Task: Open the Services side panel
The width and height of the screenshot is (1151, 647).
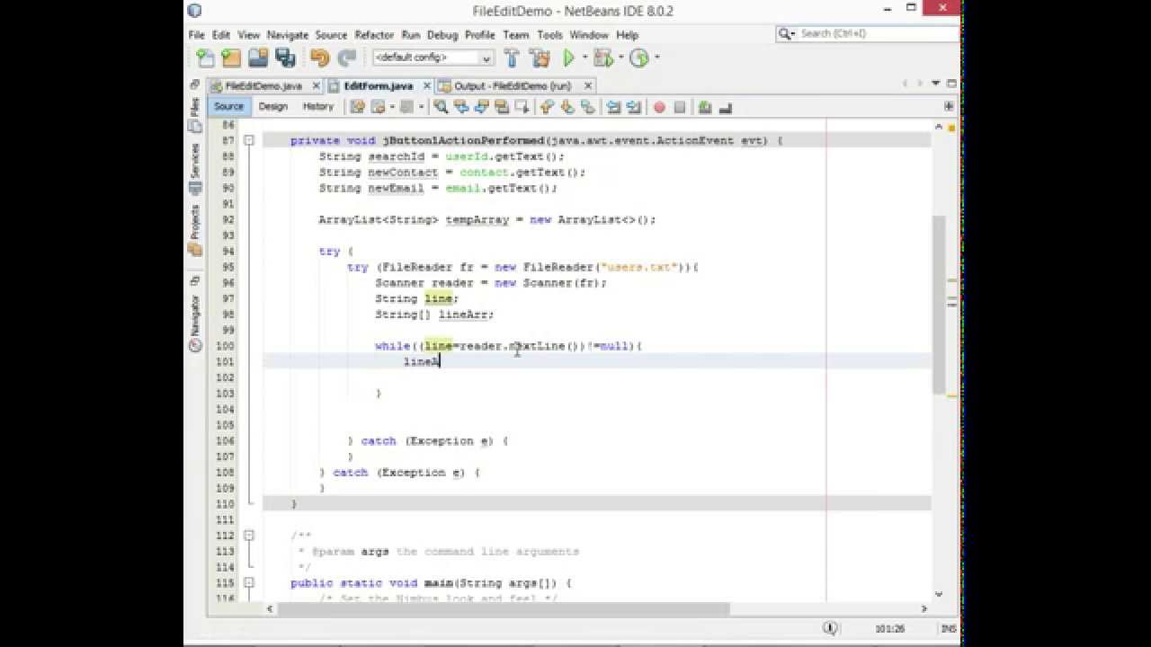Action: click(195, 170)
